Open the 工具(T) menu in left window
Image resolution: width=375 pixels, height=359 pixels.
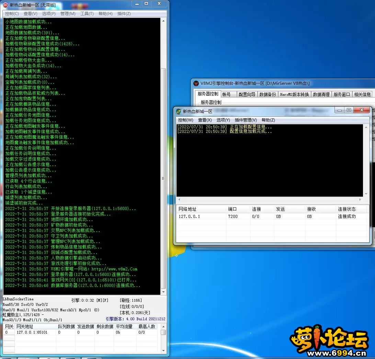click(x=87, y=14)
